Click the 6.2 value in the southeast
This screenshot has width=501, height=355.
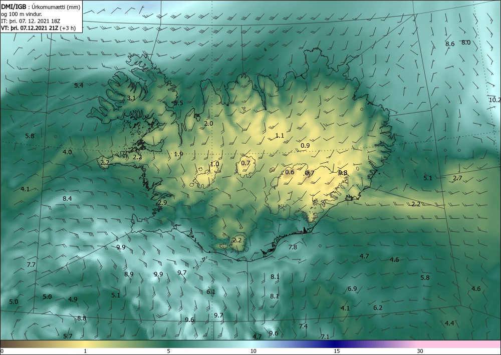pyautogui.click(x=378, y=308)
